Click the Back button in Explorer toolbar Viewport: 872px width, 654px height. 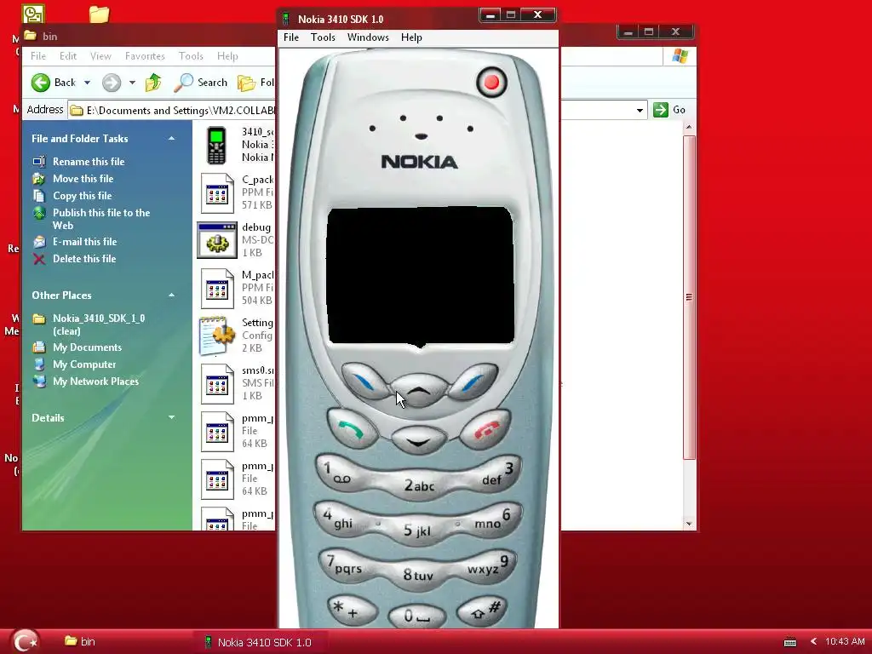click(x=54, y=83)
